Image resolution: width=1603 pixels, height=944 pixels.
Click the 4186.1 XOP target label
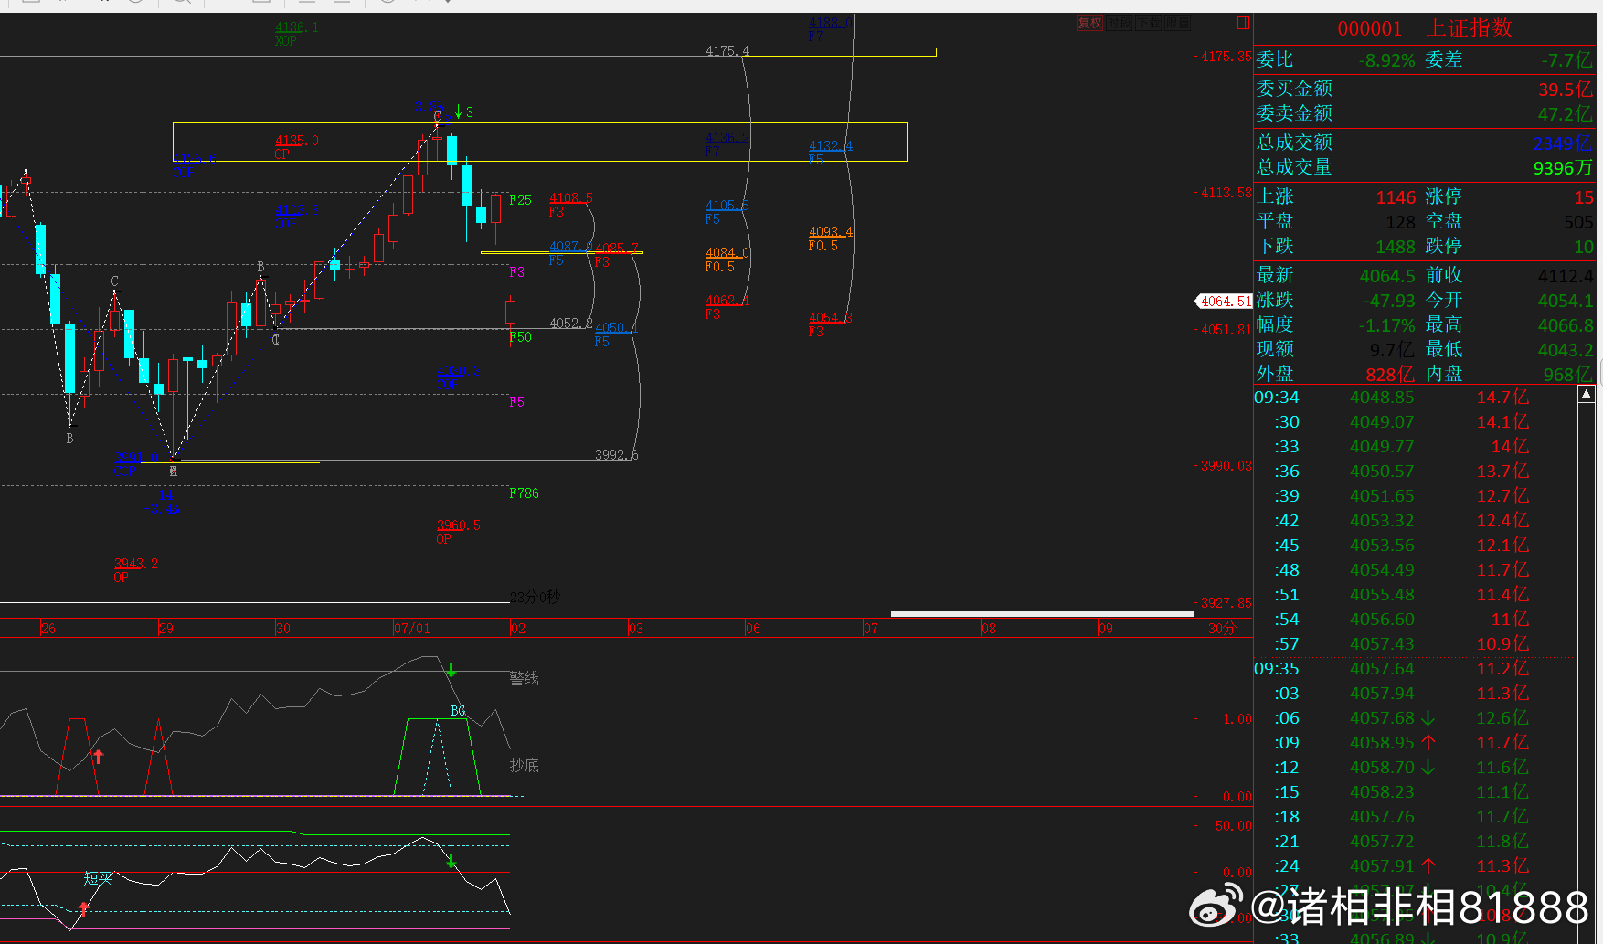tap(296, 34)
